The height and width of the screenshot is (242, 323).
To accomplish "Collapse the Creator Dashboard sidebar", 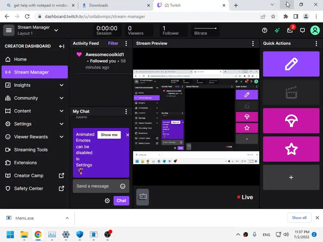I will (62, 46).
